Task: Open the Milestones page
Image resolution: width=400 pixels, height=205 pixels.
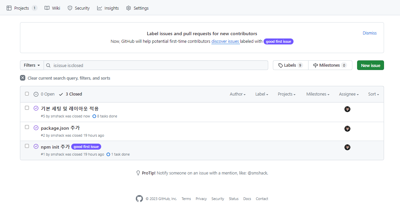Action: tap(330, 65)
